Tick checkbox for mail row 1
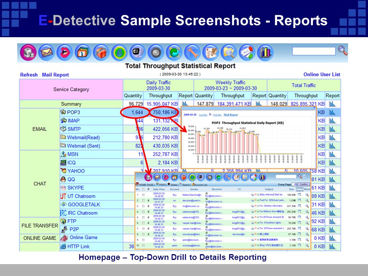This screenshot has width=368, height=276. tap(143, 195)
